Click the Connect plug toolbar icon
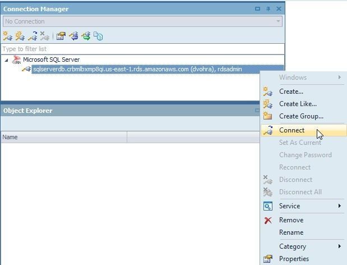This screenshot has width=347, height=265. pyautogui.click(x=33, y=36)
